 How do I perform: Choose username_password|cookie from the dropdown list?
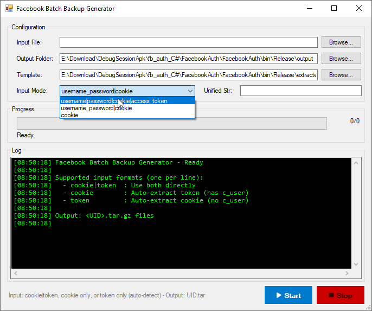(x=127, y=108)
